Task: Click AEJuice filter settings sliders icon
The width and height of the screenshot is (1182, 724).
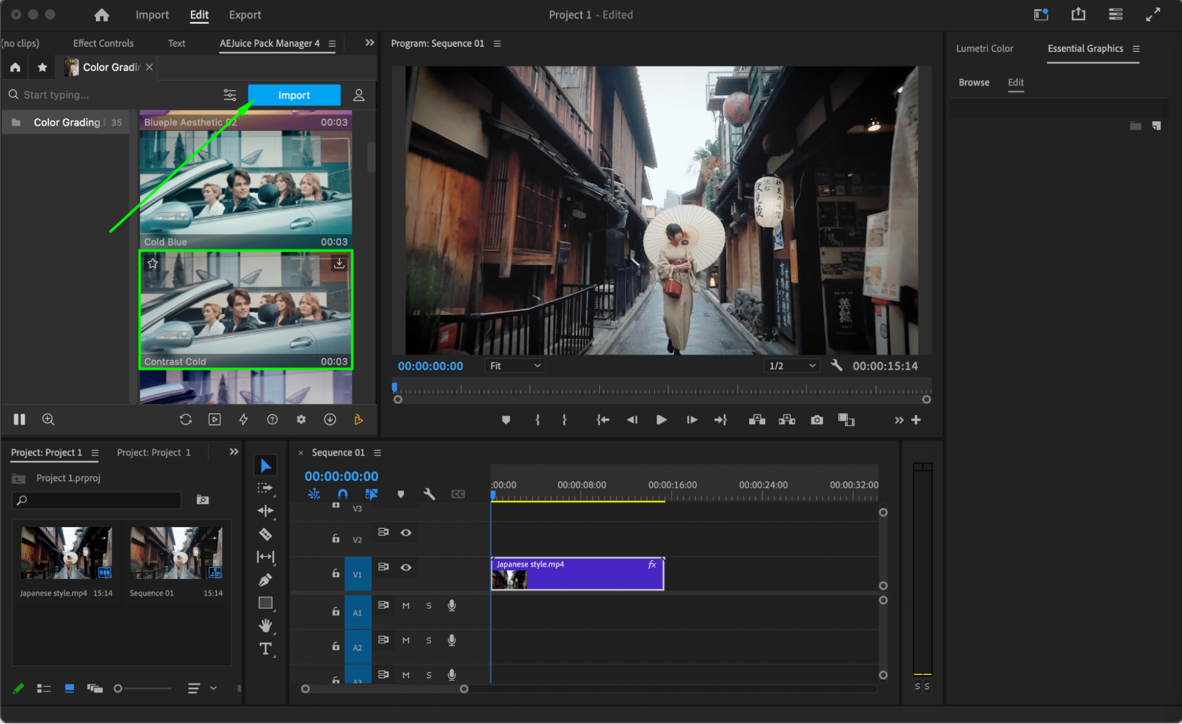Action: pos(229,95)
